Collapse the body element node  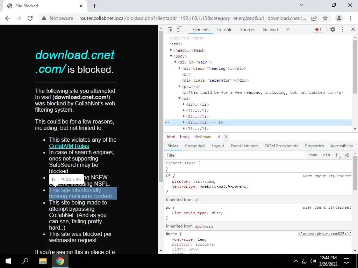[171, 56]
